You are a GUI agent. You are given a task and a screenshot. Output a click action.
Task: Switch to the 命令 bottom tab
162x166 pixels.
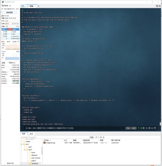(x=31, y=134)
